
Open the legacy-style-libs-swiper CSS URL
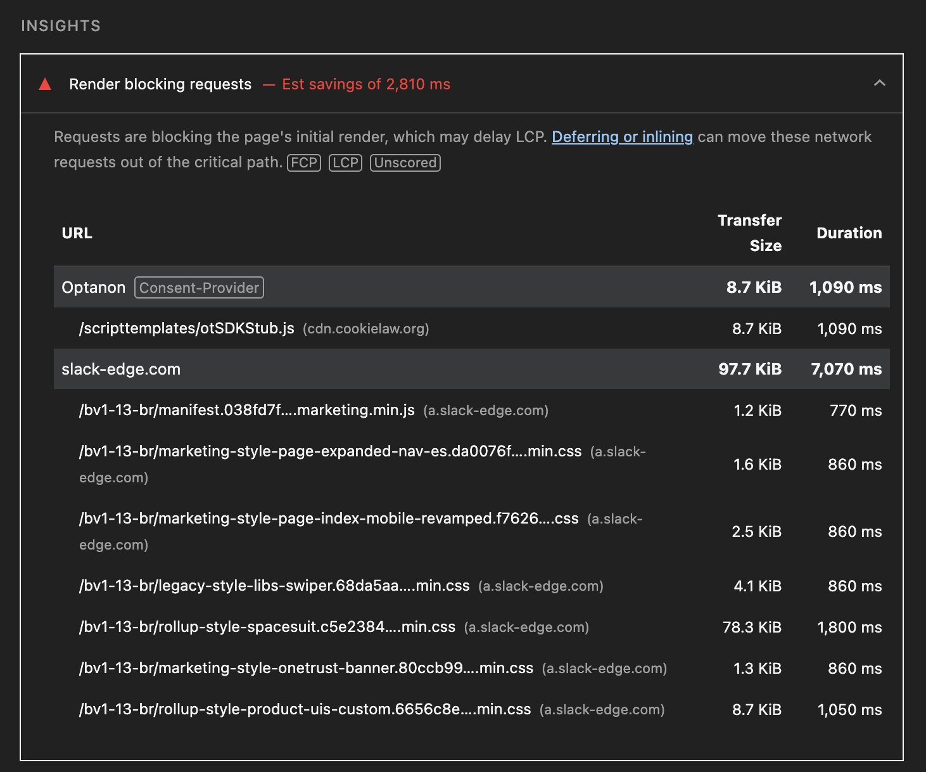pyautogui.click(x=274, y=586)
